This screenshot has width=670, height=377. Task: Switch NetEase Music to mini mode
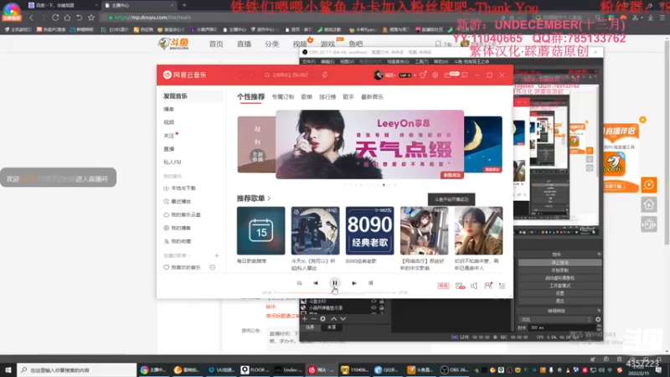pos(465,75)
